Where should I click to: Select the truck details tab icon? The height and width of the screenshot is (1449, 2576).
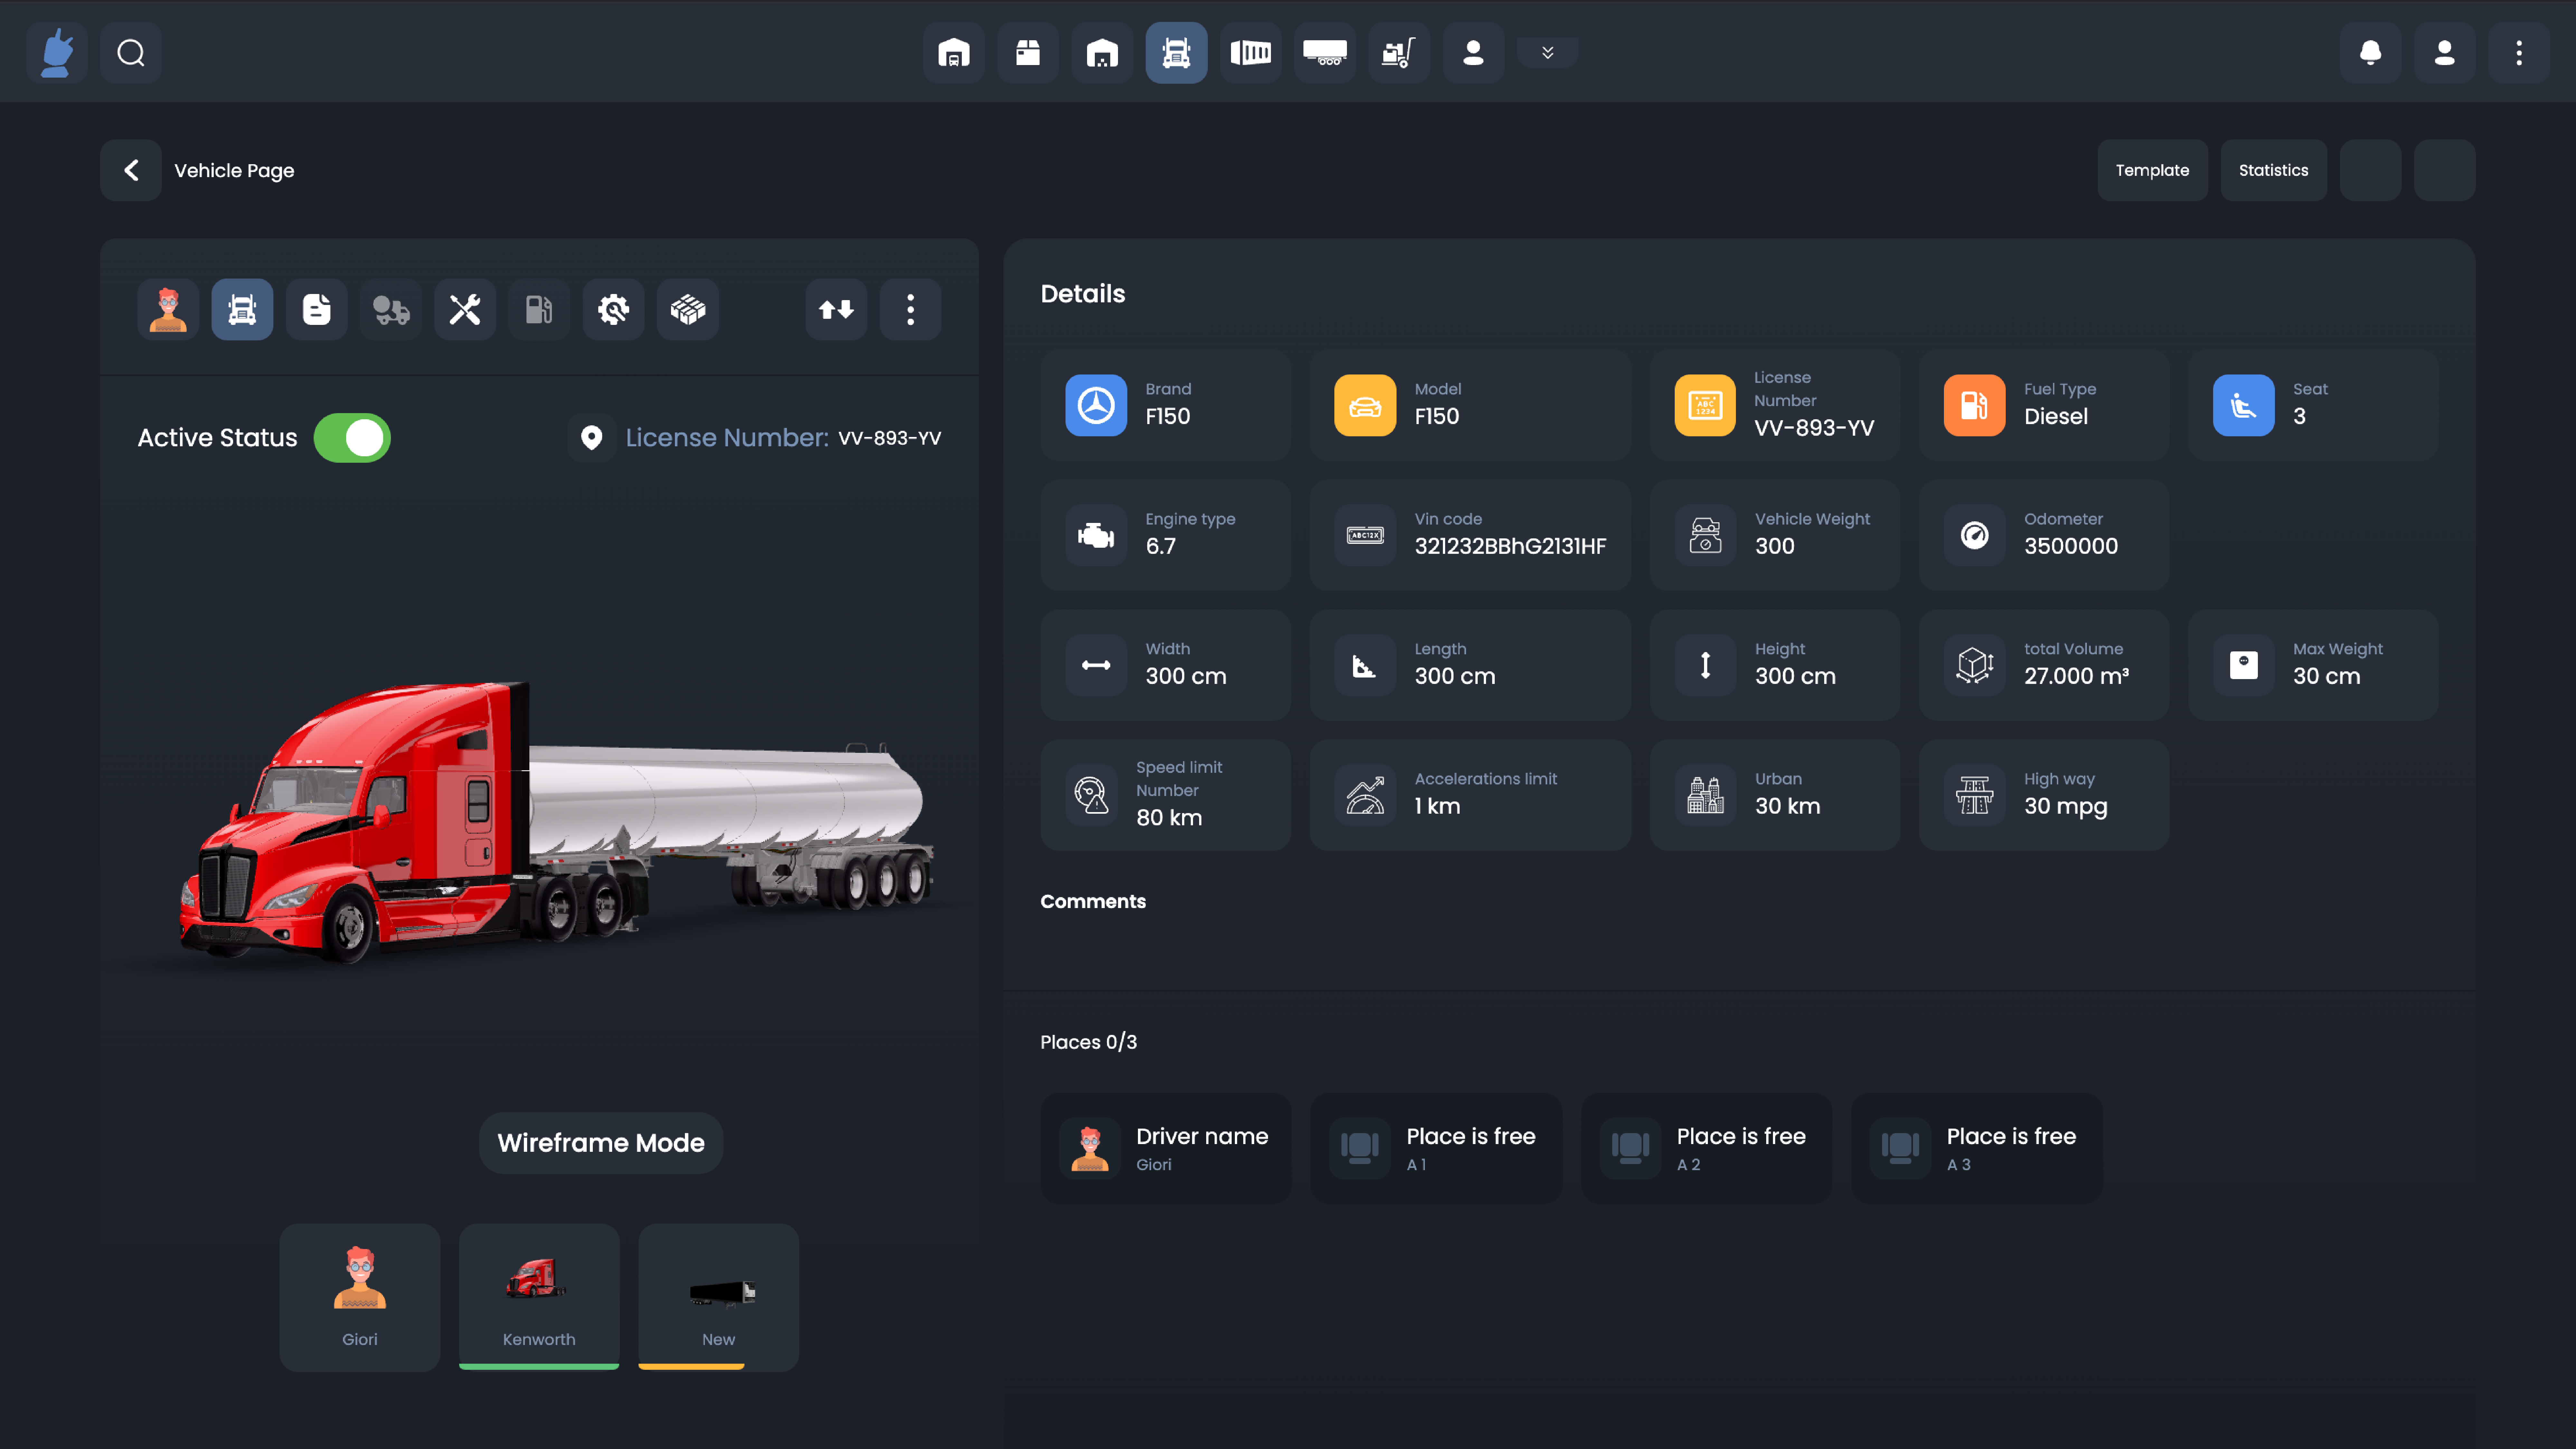242,310
